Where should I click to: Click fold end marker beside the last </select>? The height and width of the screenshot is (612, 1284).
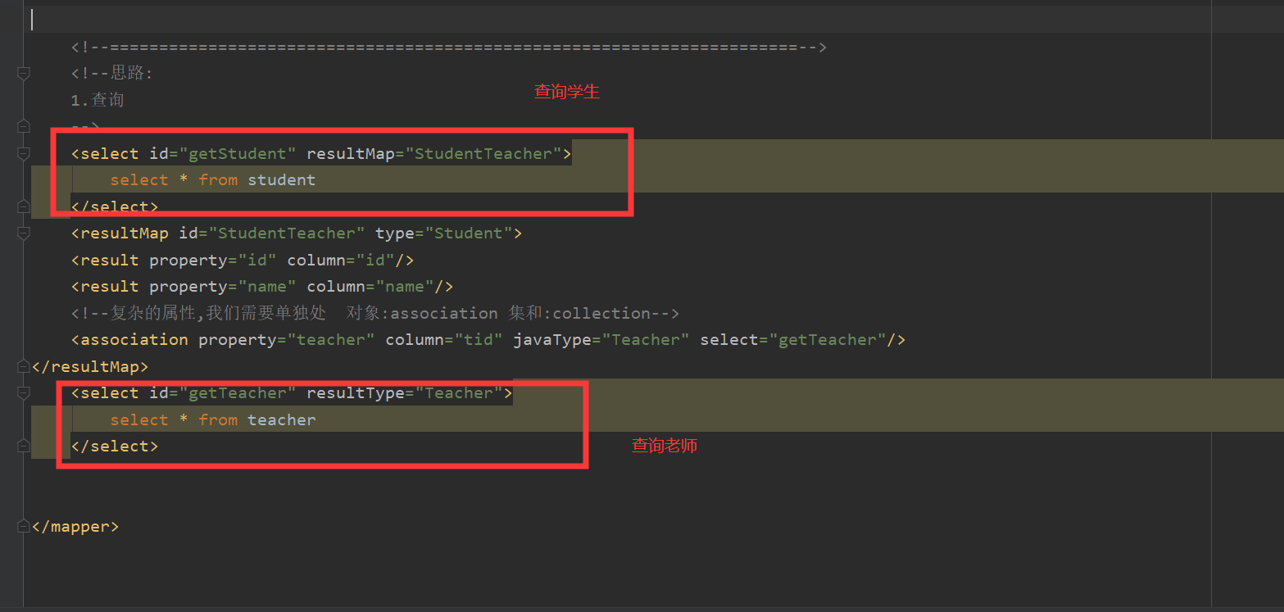click(x=24, y=447)
